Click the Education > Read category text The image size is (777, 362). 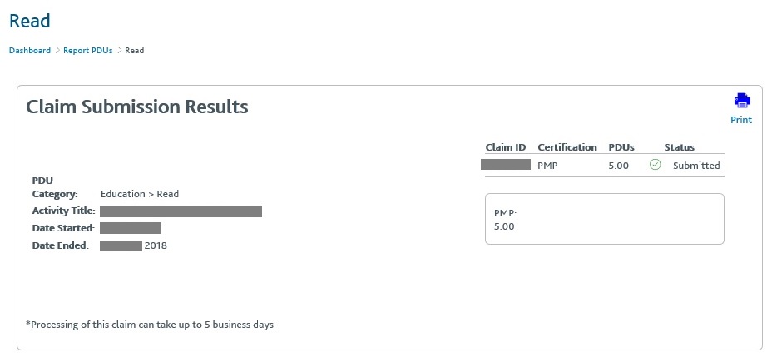click(140, 194)
